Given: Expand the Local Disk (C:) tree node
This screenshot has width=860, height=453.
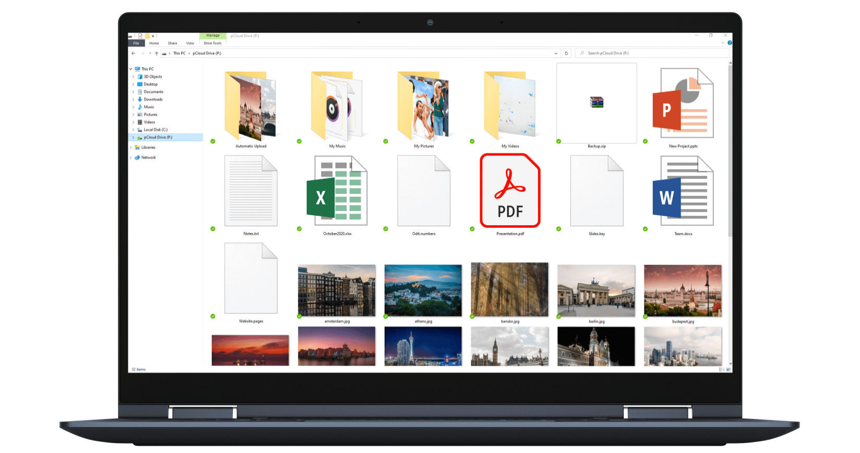Looking at the screenshot, I should tap(134, 130).
